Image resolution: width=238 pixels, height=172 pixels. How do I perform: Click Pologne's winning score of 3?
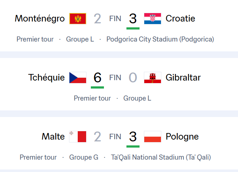133,137
